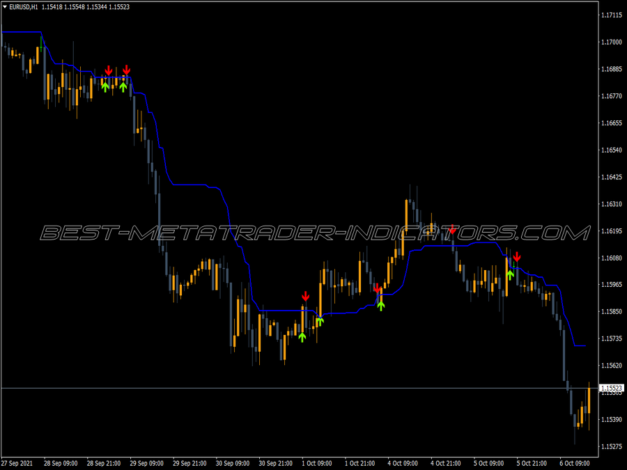Select the red sell arrow above the 1 Oct 09:00 candle

pos(306,296)
